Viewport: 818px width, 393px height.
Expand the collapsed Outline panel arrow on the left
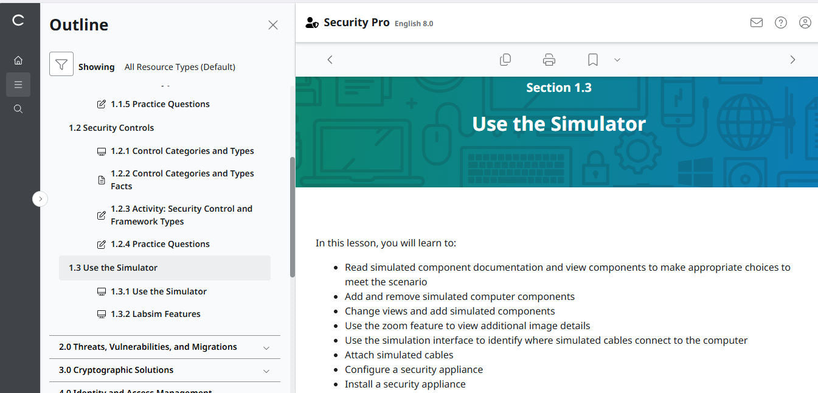(40, 199)
